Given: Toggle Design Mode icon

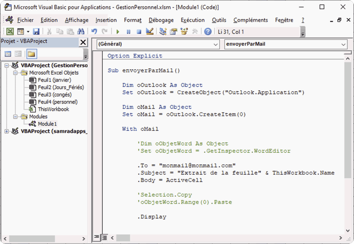Looking at the screenshot, I should [149, 31].
